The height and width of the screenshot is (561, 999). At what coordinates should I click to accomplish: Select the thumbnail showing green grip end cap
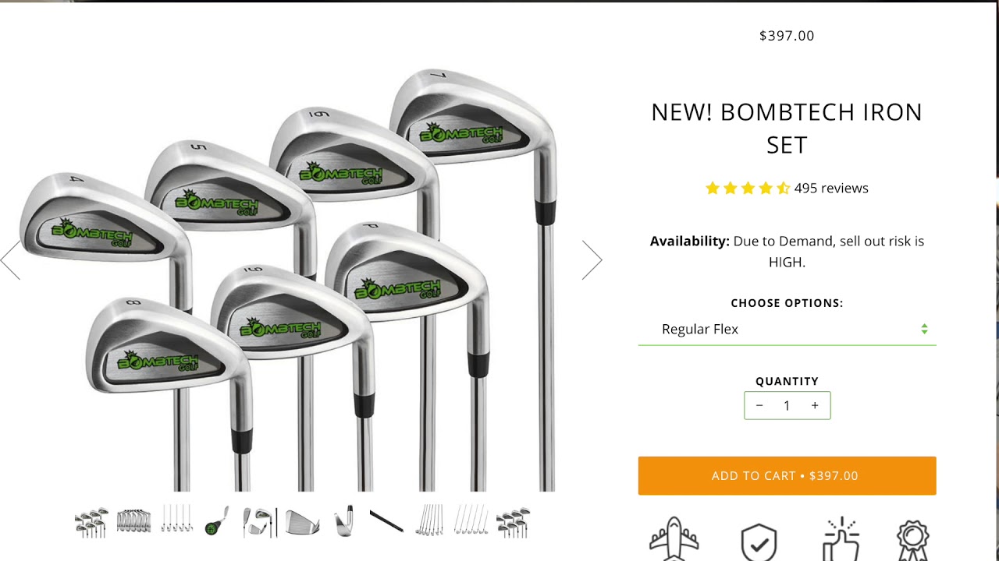pyautogui.click(x=217, y=521)
